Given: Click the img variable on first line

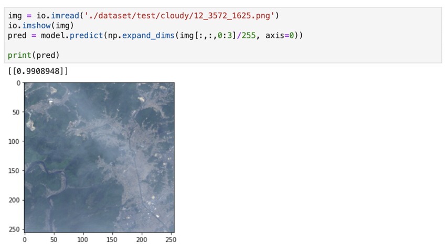Looking at the screenshot, I should tap(15, 15).
